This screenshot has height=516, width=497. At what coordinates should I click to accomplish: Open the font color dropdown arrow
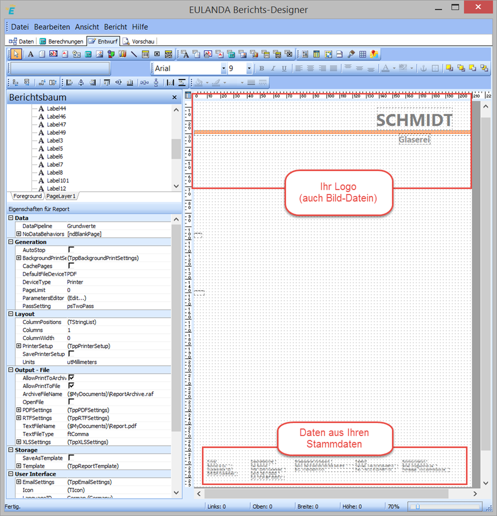pyautogui.click(x=394, y=69)
